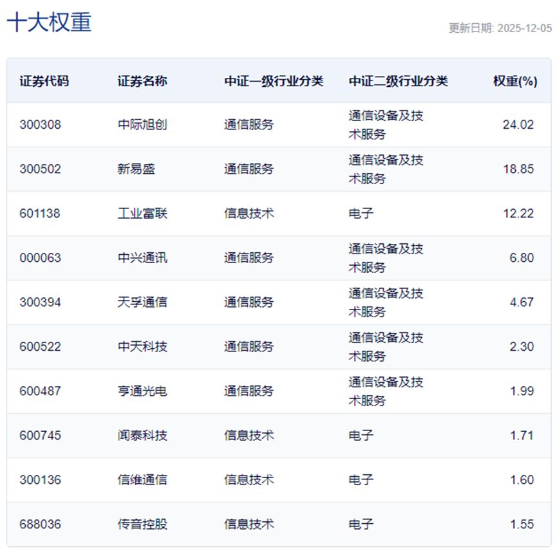This screenshot has height=556, width=557.
Task: Click the 中证一级行业分类 column header
Action: (274, 81)
